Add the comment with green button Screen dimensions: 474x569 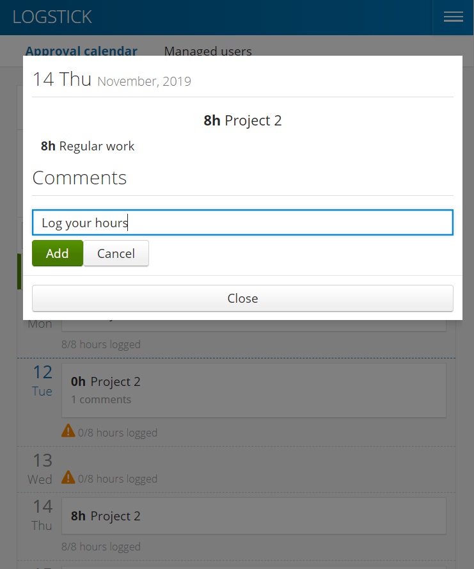point(58,253)
